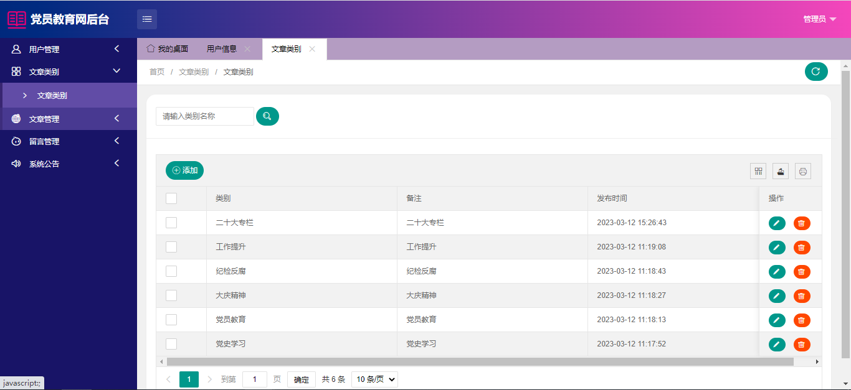
Task: Delete the 纪检反腐 row
Action: [x=802, y=272]
